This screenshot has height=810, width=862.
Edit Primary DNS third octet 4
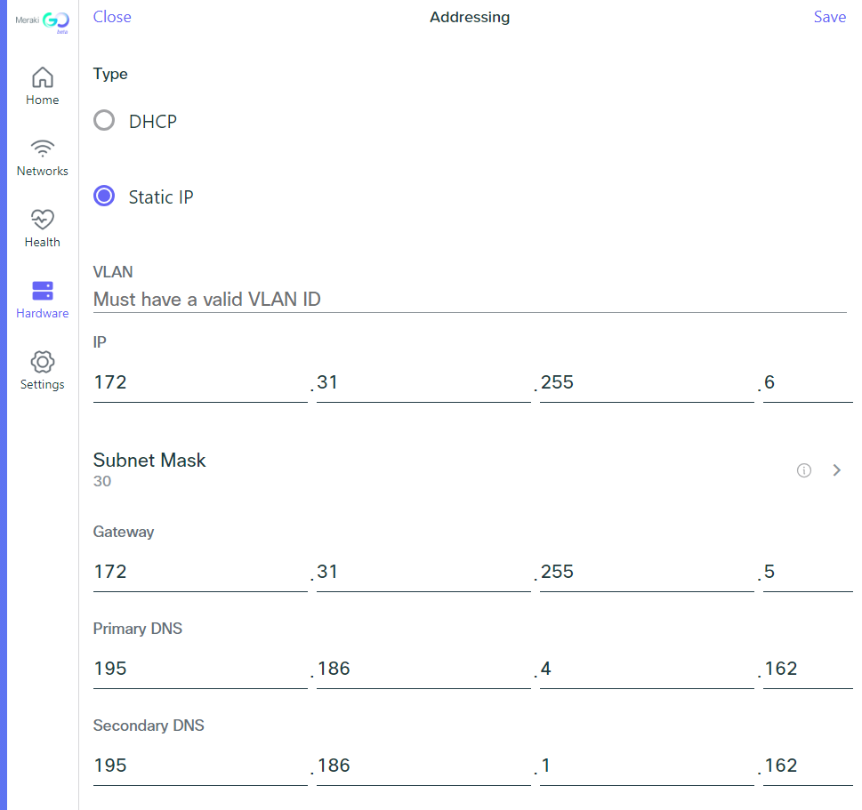646,669
